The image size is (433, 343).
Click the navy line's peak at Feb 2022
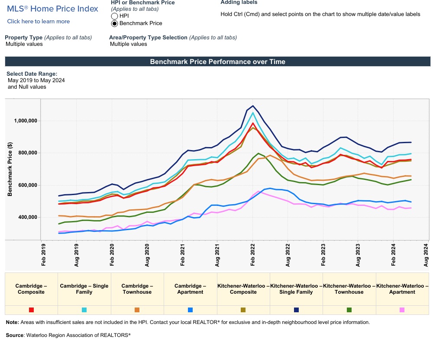click(253, 106)
